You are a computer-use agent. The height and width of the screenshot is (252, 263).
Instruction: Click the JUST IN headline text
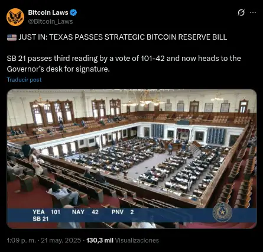click(x=123, y=37)
